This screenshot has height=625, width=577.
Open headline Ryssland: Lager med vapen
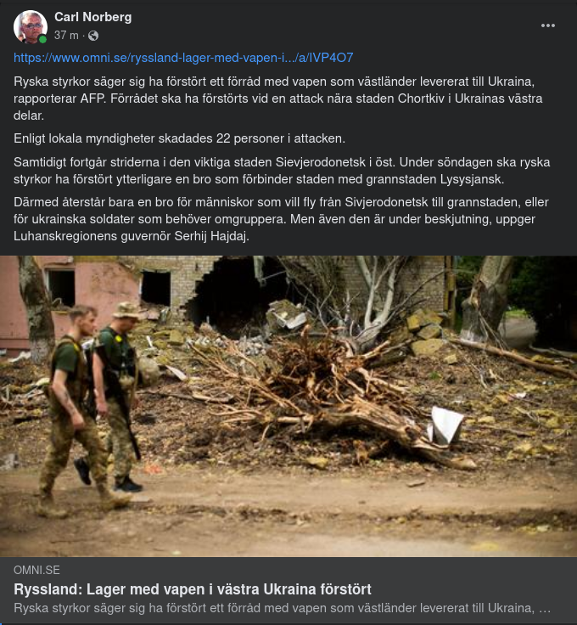[x=193, y=589]
